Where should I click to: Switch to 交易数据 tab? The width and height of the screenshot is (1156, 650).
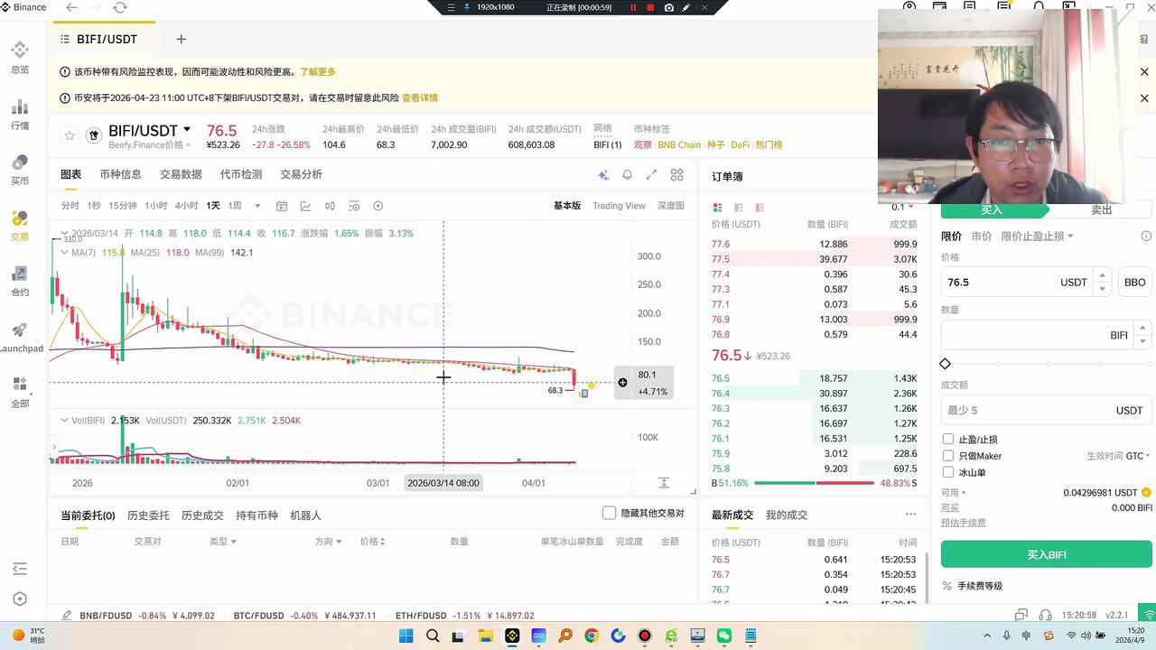181,174
